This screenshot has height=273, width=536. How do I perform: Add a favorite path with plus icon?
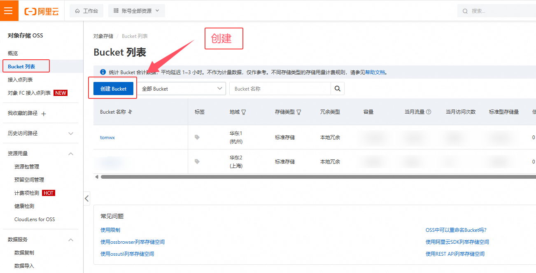pyautogui.click(x=44, y=114)
